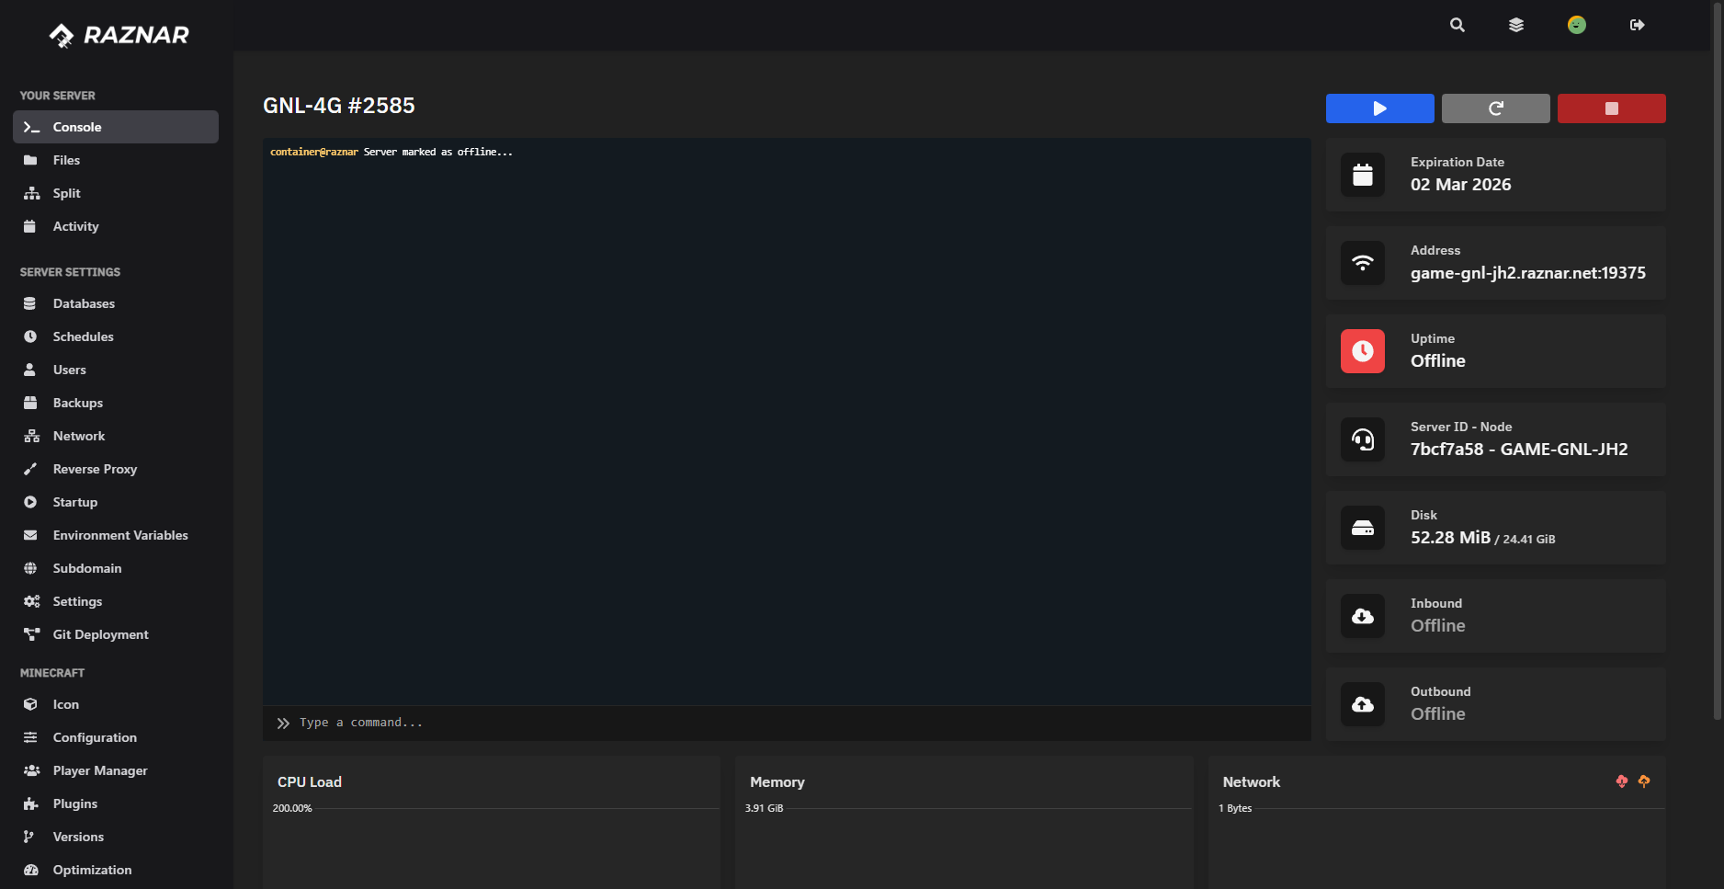Open Files in the sidebar
Image resolution: width=1724 pixels, height=889 pixels.
coord(66,160)
